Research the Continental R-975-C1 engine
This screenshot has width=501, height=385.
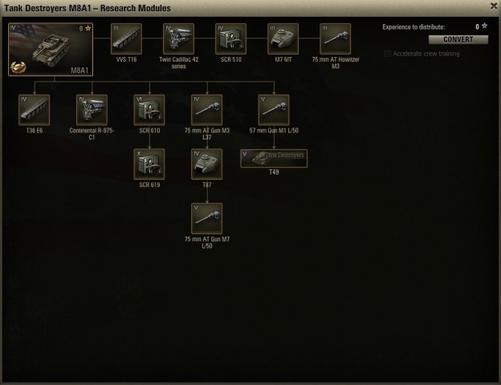pyautogui.click(x=92, y=110)
